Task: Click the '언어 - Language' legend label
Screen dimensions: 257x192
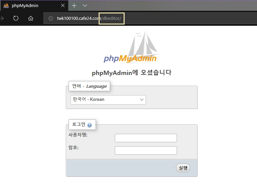Action: coord(89,86)
